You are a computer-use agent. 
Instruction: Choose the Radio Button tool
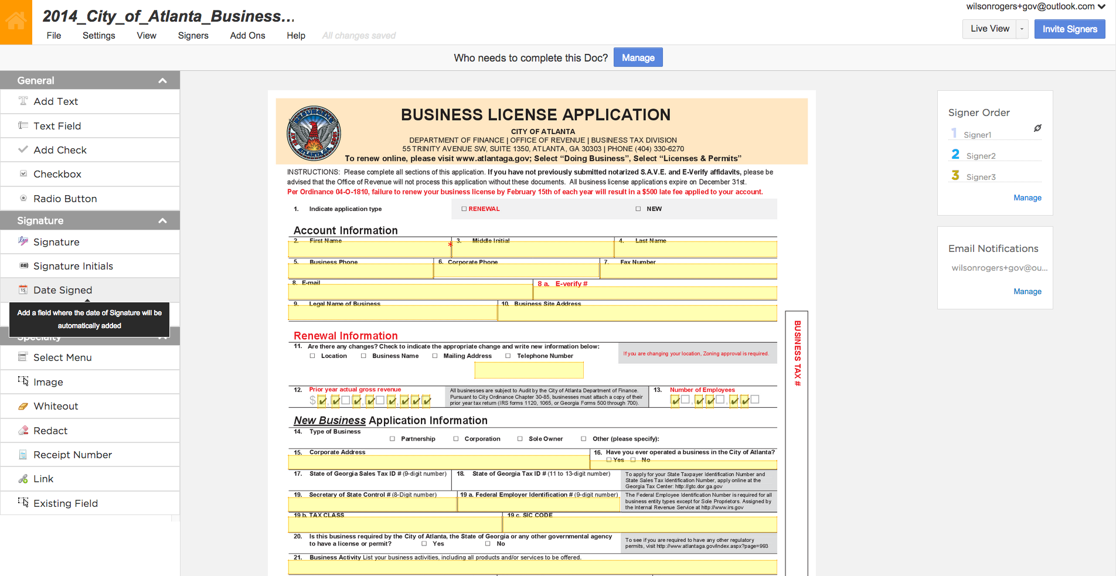pos(64,198)
